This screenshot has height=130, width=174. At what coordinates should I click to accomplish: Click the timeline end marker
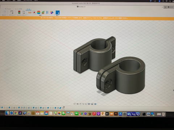tap(64, 108)
